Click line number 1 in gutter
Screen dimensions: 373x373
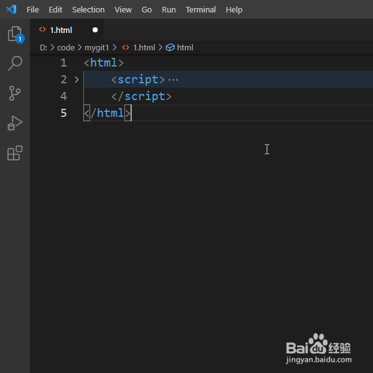[63, 63]
